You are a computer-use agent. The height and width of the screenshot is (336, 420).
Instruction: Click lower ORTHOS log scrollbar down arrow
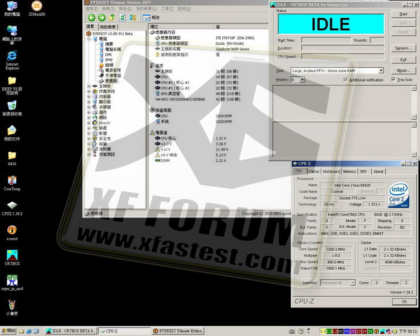tap(414, 155)
